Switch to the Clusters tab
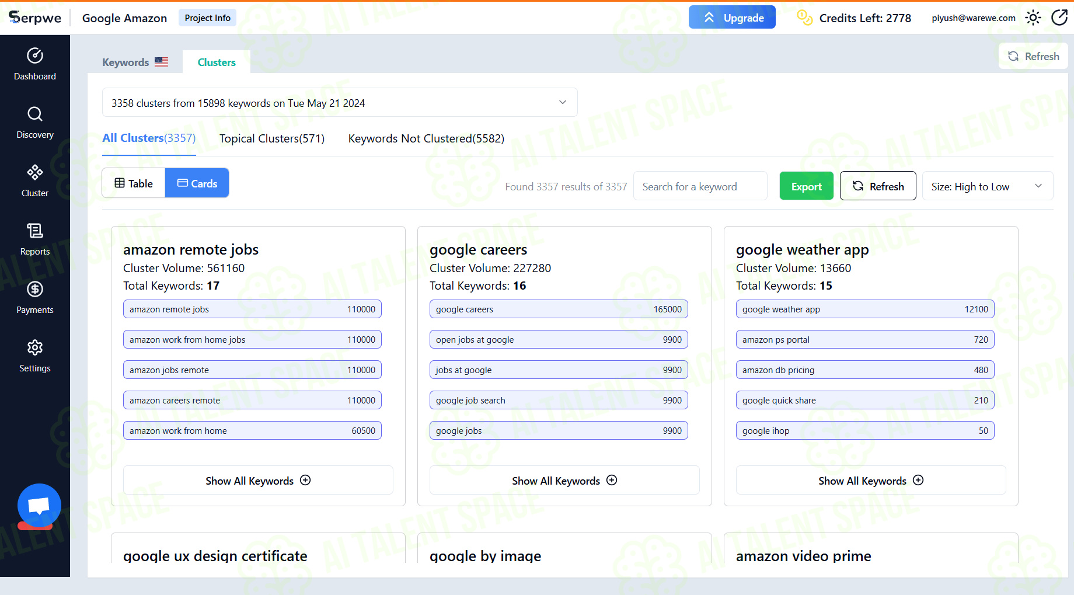Screen dimensions: 1074x595 tap(217, 62)
